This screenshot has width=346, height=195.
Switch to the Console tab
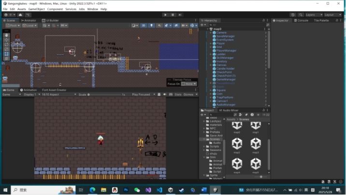(303, 20)
